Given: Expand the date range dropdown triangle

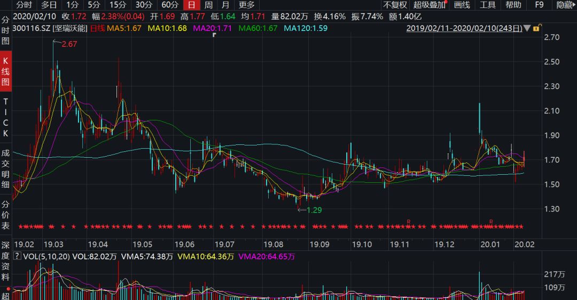Looking at the screenshot, I should 527,28.
